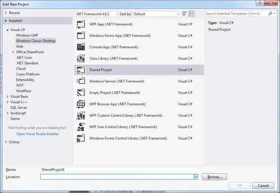Click the greyed-out OK button
Viewport: 280px width, 193px height.
point(239,186)
